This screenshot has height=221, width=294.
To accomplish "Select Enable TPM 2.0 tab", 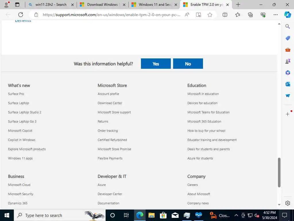I will (206, 5).
